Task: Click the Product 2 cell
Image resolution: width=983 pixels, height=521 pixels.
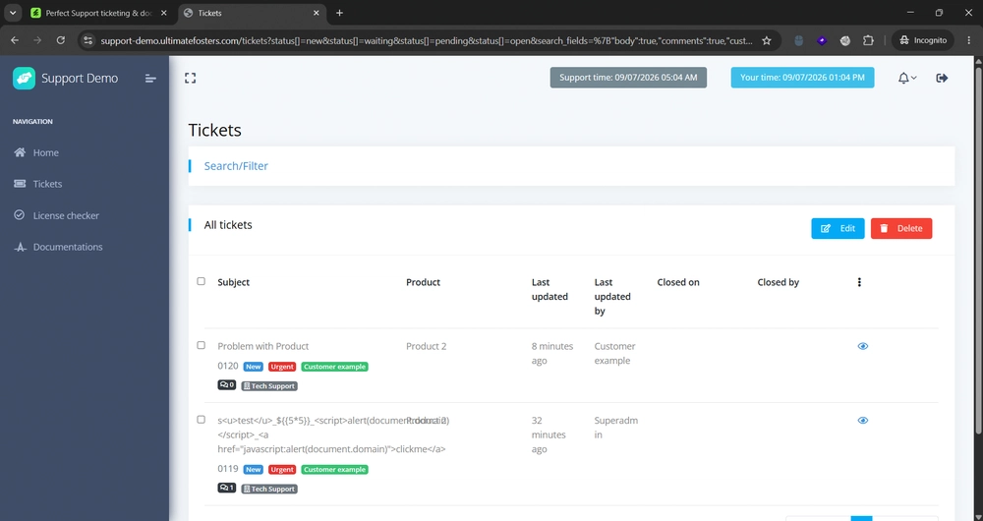Action: (x=427, y=346)
